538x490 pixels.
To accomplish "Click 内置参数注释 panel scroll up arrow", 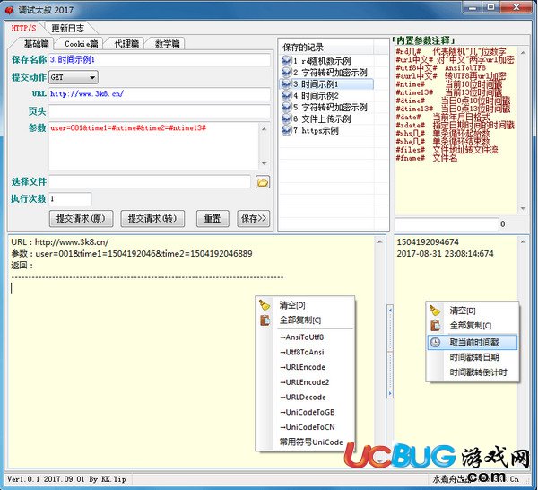I will click(523, 53).
